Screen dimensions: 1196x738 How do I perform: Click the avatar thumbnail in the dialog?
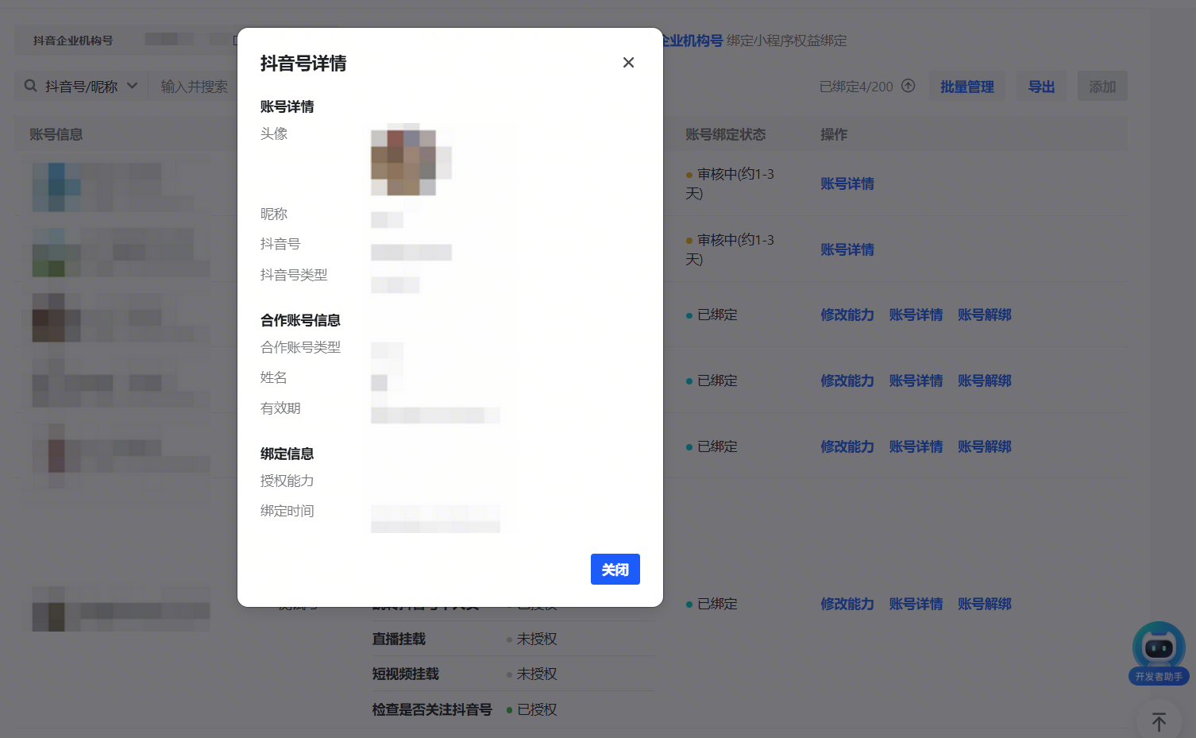[403, 162]
